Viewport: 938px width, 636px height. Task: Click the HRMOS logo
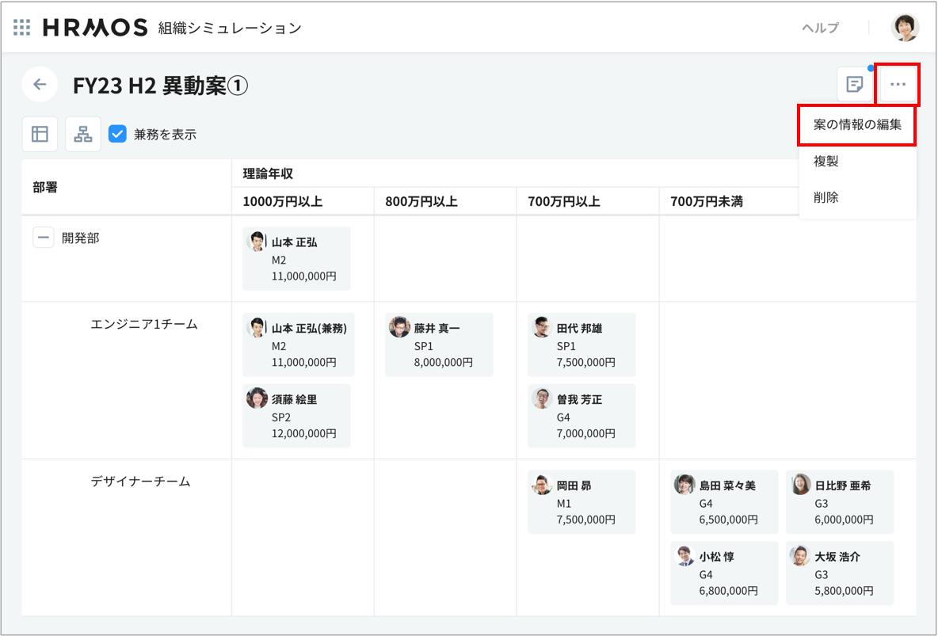[95, 28]
